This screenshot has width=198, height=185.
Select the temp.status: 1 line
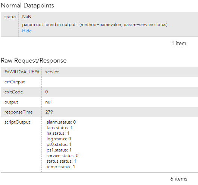click(61, 167)
